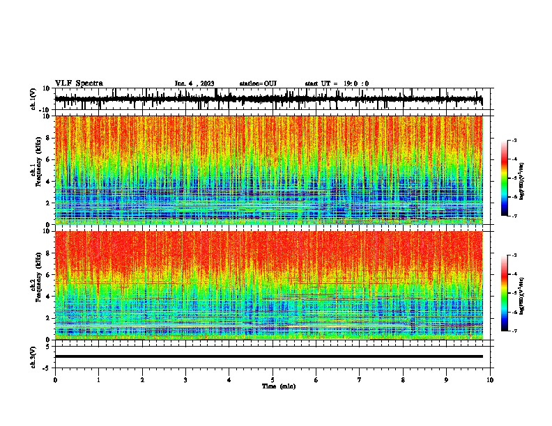Click the 'Time (min)' axis label
This screenshot has width=552, height=426.
click(279, 386)
